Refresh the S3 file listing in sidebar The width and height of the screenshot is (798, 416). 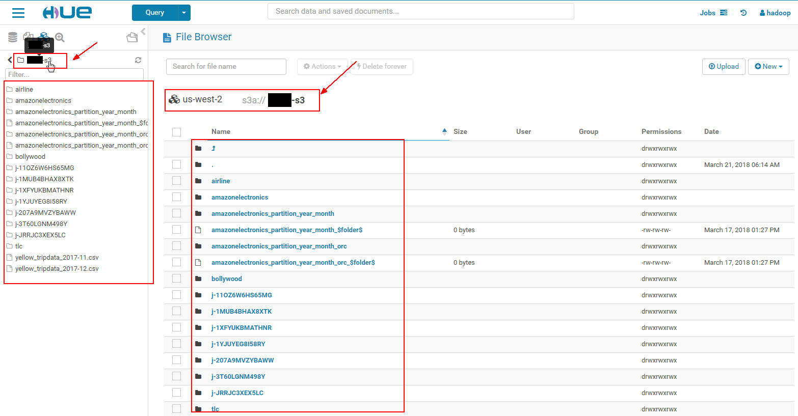138,60
